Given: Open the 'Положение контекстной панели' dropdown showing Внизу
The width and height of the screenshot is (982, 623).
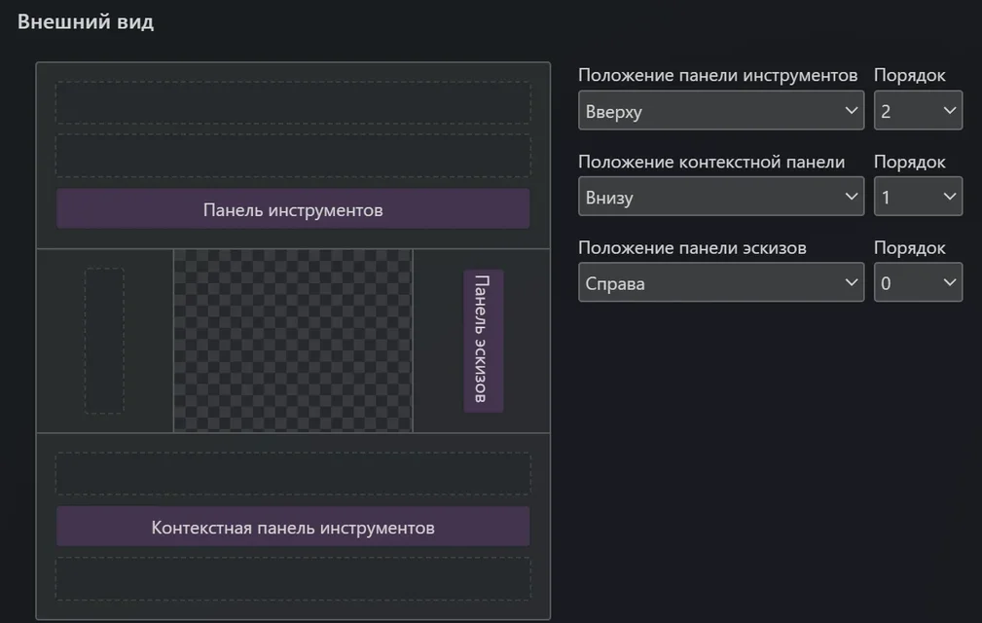Looking at the screenshot, I should [720, 197].
